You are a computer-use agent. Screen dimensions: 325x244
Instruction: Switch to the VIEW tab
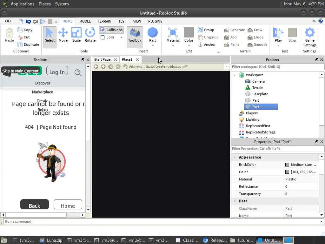point(137,21)
